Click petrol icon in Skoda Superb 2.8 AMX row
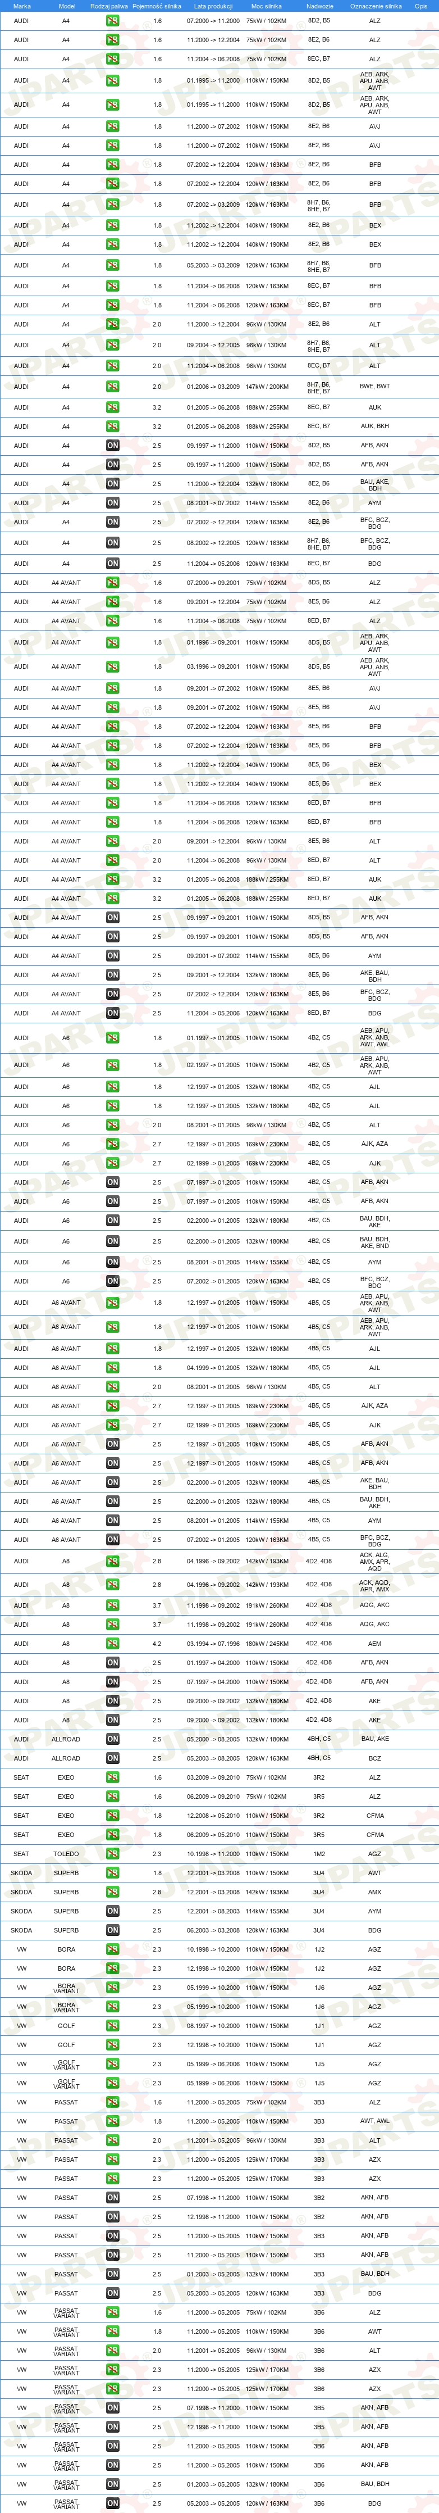 pyautogui.click(x=112, y=1893)
